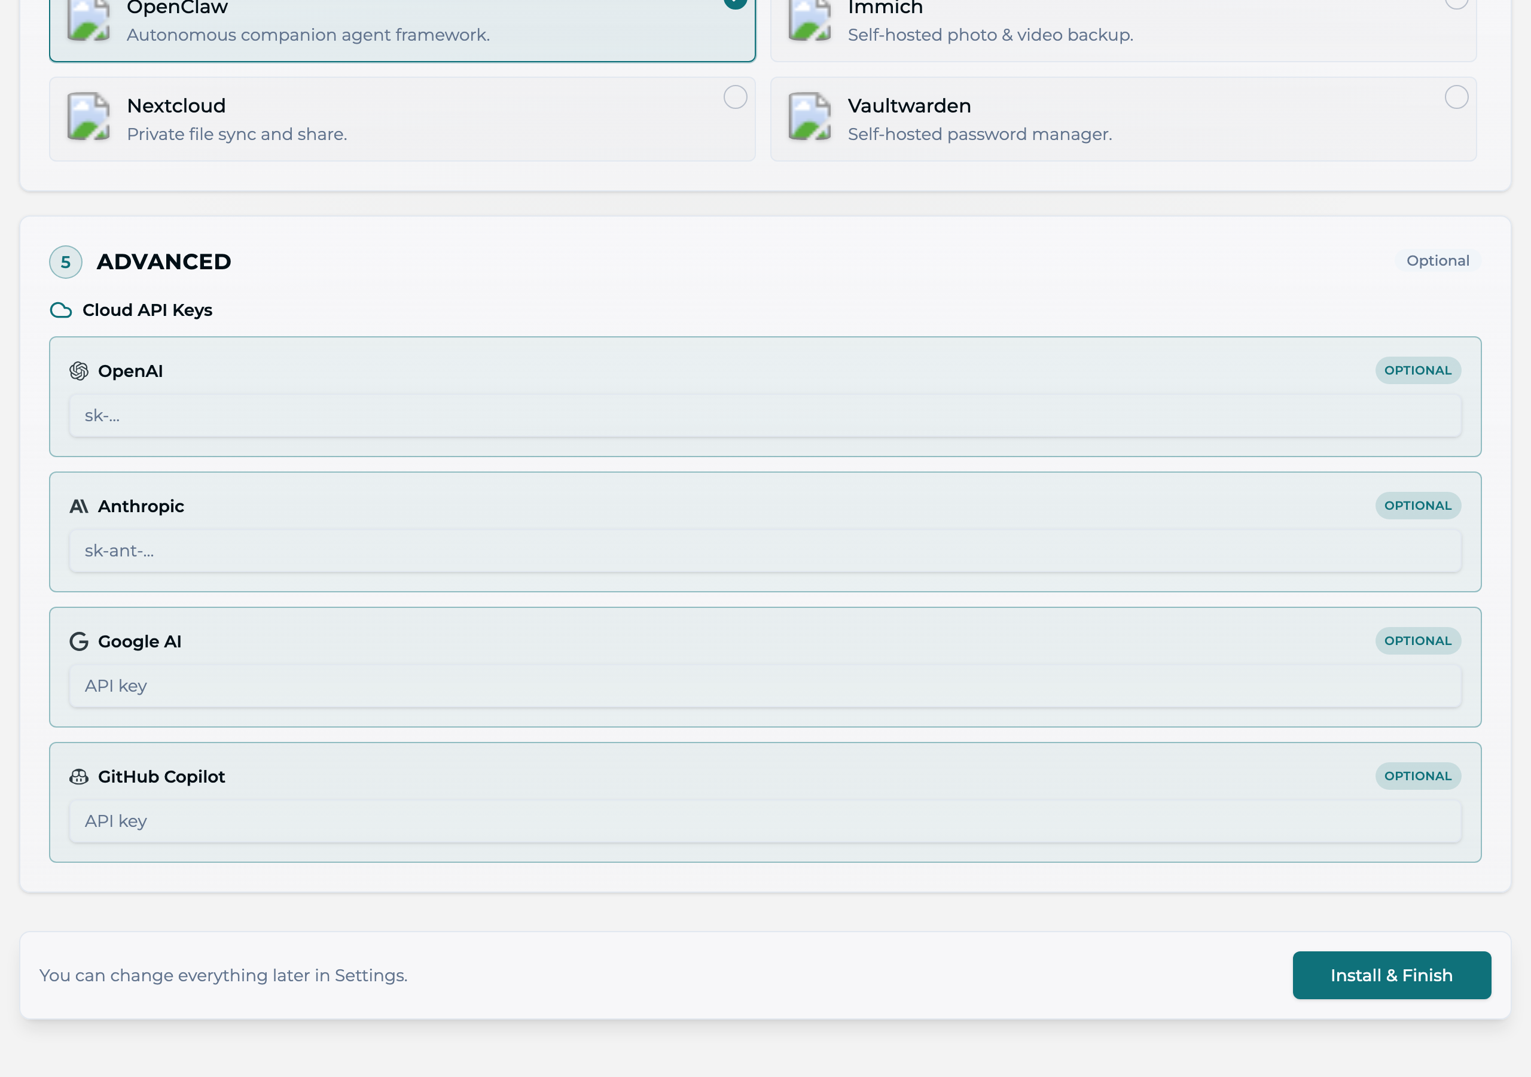Click the Optional tag of Advanced section

(1438, 261)
